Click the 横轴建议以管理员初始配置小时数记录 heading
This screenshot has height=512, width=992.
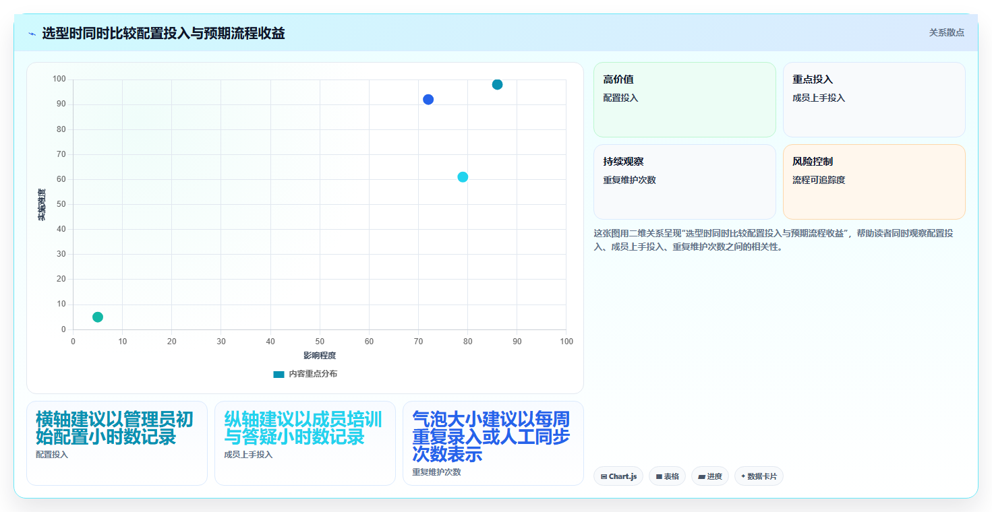click(116, 428)
